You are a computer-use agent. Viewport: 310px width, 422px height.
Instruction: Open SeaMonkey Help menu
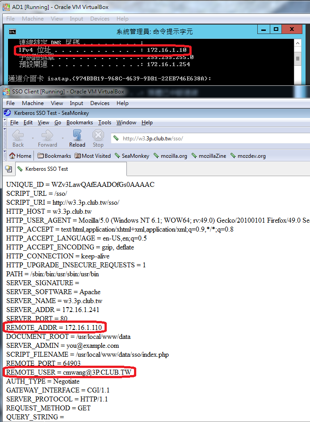coord(147,122)
